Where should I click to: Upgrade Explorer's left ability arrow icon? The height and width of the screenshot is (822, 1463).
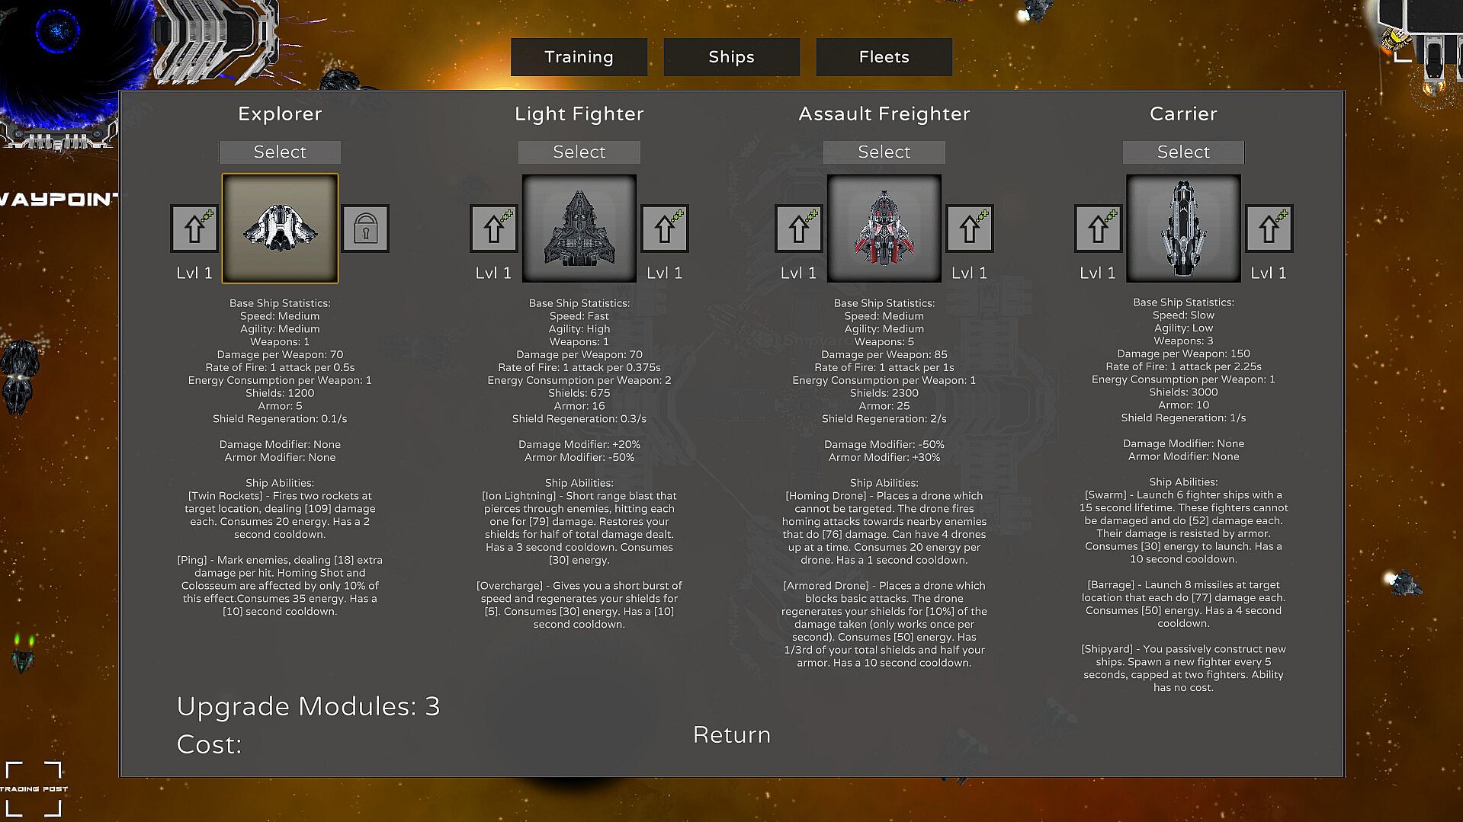[194, 228]
